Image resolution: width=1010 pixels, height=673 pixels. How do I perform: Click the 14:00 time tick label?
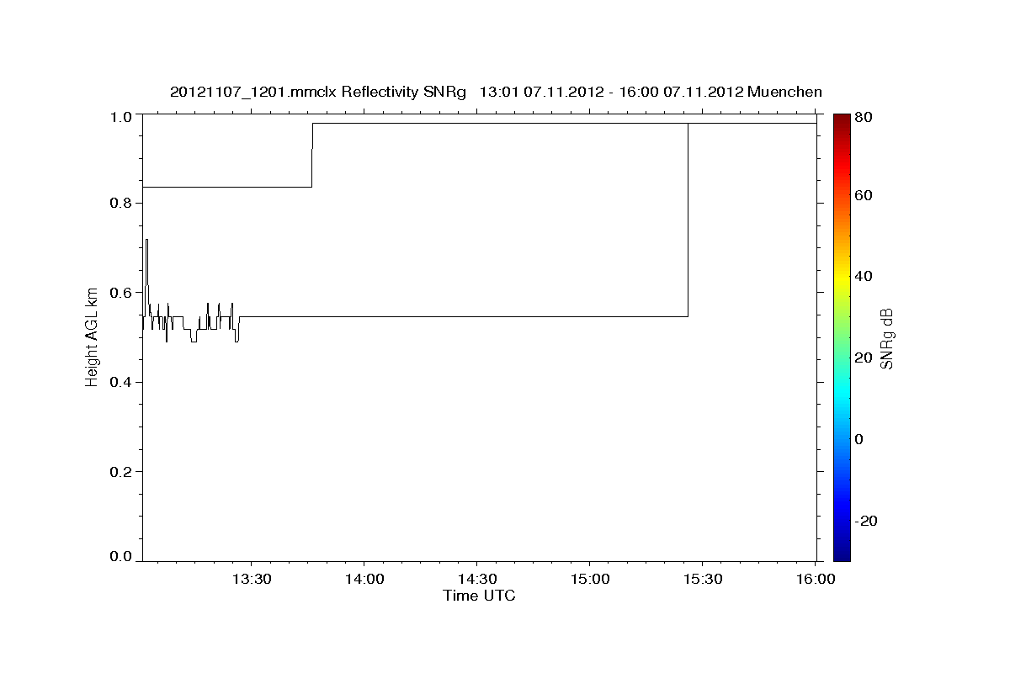pos(364,579)
